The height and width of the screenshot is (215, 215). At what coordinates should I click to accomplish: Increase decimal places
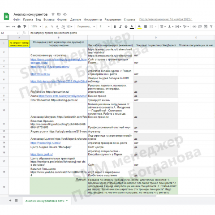click(63, 26)
